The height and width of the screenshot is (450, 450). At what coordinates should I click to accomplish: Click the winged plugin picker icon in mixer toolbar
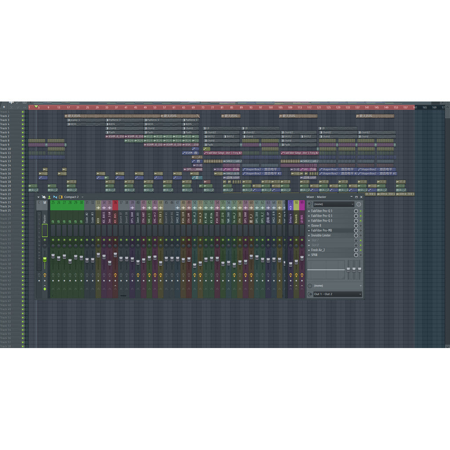(x=44, y=197)
